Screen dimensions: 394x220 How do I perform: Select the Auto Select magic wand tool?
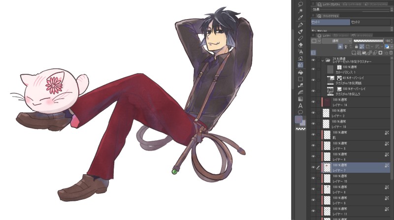coord(300,11)
